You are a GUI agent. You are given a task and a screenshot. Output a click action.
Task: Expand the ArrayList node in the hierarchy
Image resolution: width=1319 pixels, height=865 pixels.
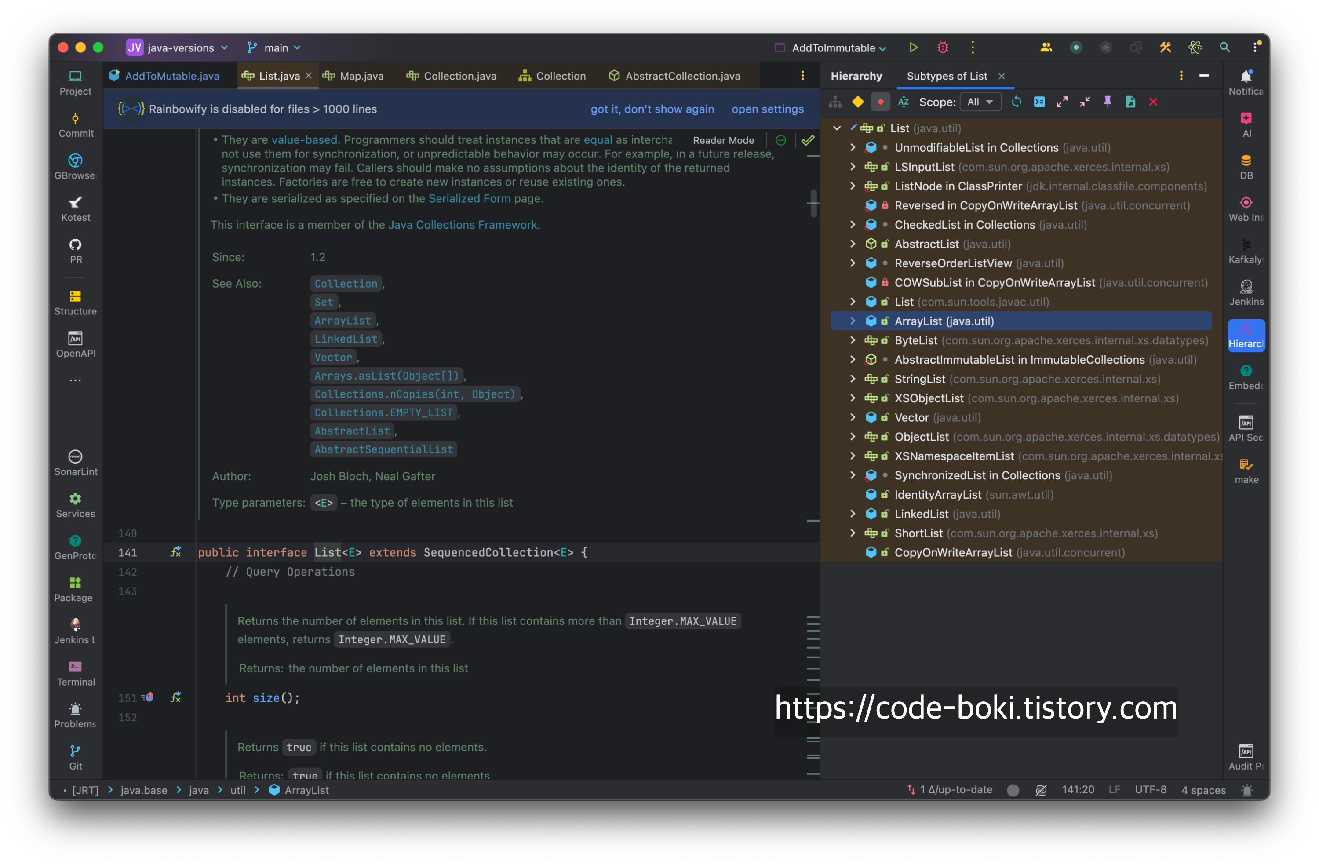pos(853,321)
